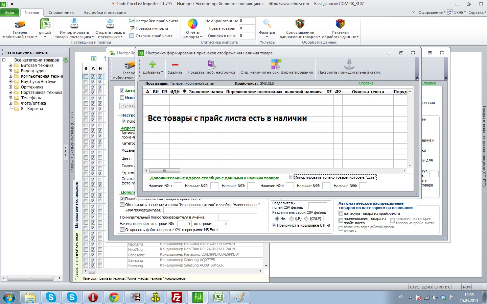The image size is (487, 304).
Task: Open the Paint taskbar icon
Action: click(x=240, y=298)
